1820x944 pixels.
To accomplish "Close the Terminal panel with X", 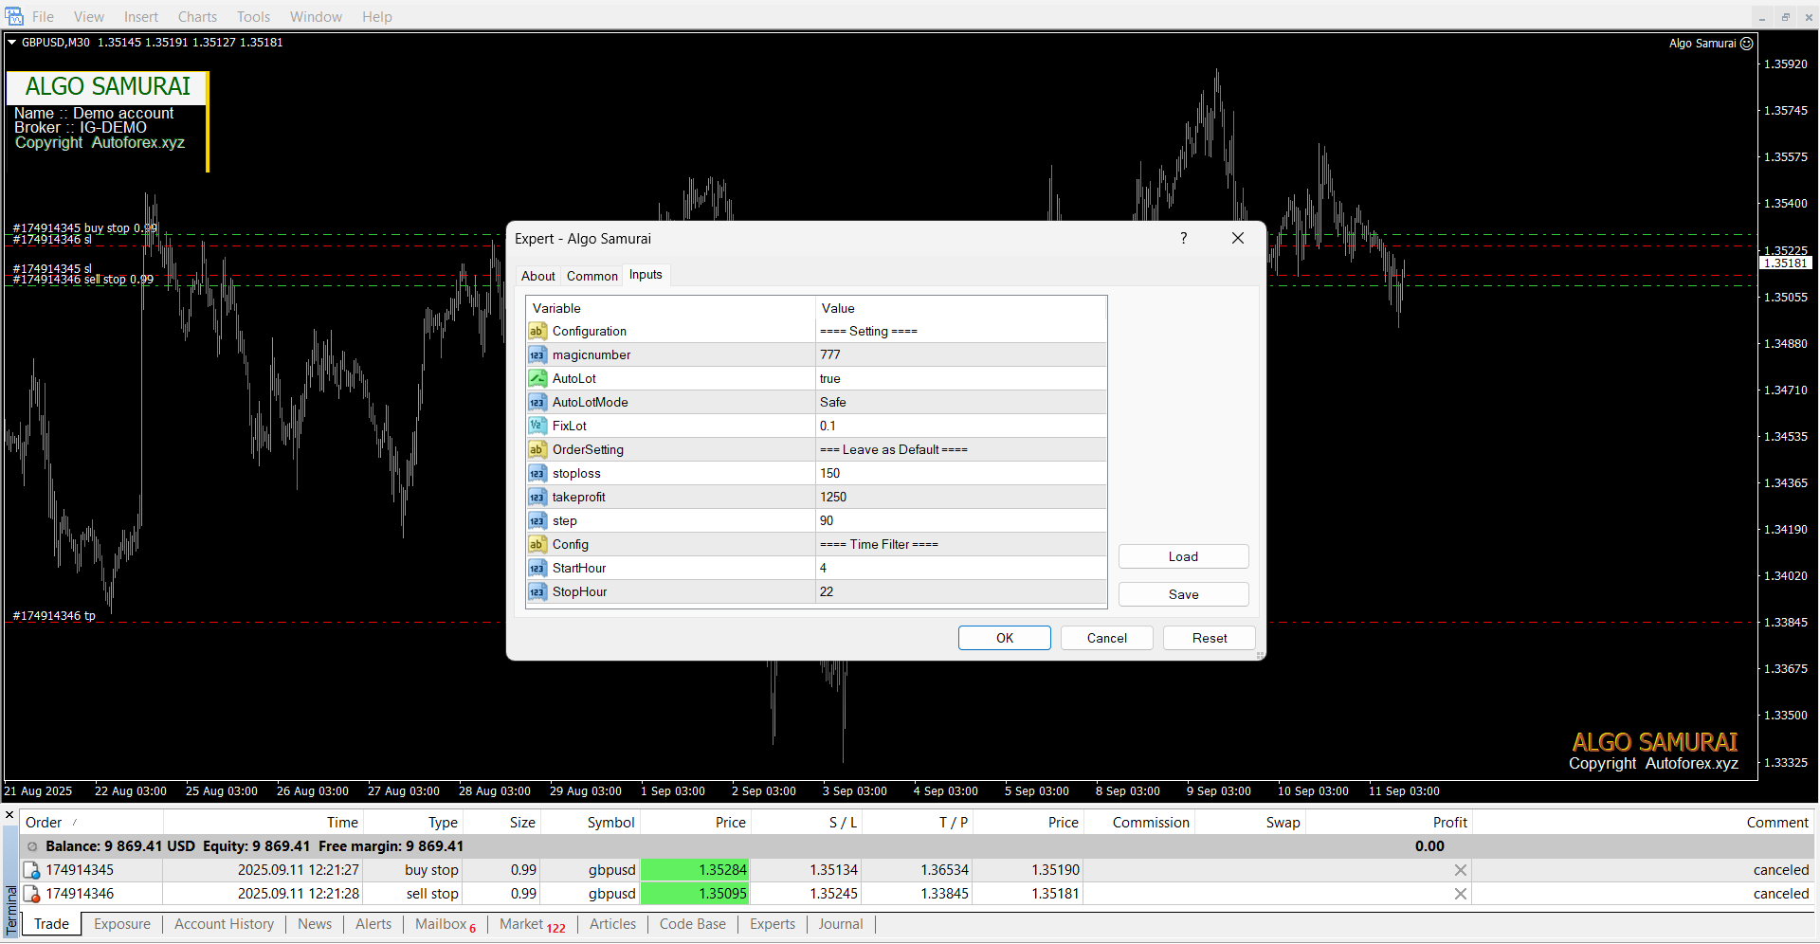I will [9, 815].
